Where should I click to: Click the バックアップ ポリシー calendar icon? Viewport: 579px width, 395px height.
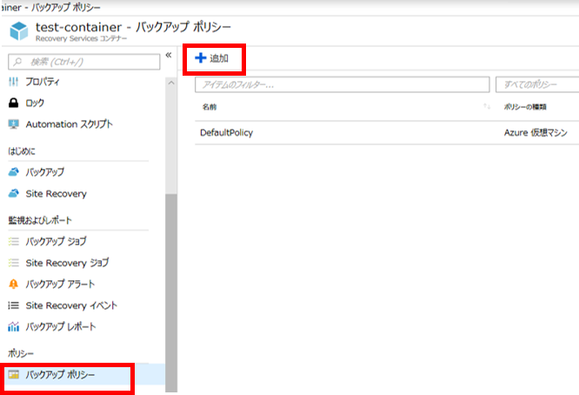(14, 375)
